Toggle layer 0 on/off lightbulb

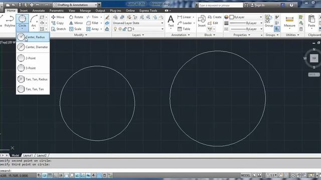[115, 29]
